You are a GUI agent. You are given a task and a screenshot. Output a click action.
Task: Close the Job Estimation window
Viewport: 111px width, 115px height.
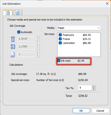pyautogui.click(x=107, y=4)
